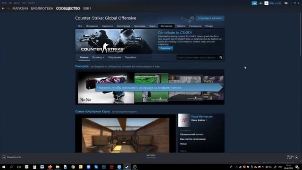
Task: Select the Главная workshop tab
Action: coord(84,58)
